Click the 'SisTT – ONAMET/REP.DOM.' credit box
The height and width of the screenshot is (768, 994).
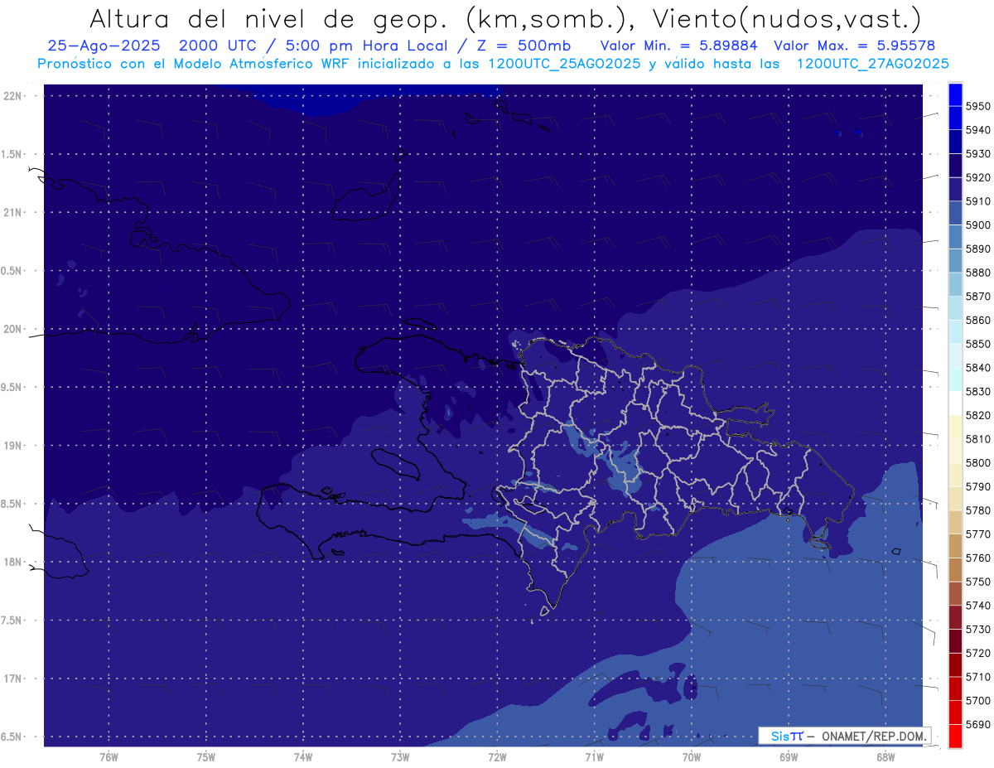(845, 736)
